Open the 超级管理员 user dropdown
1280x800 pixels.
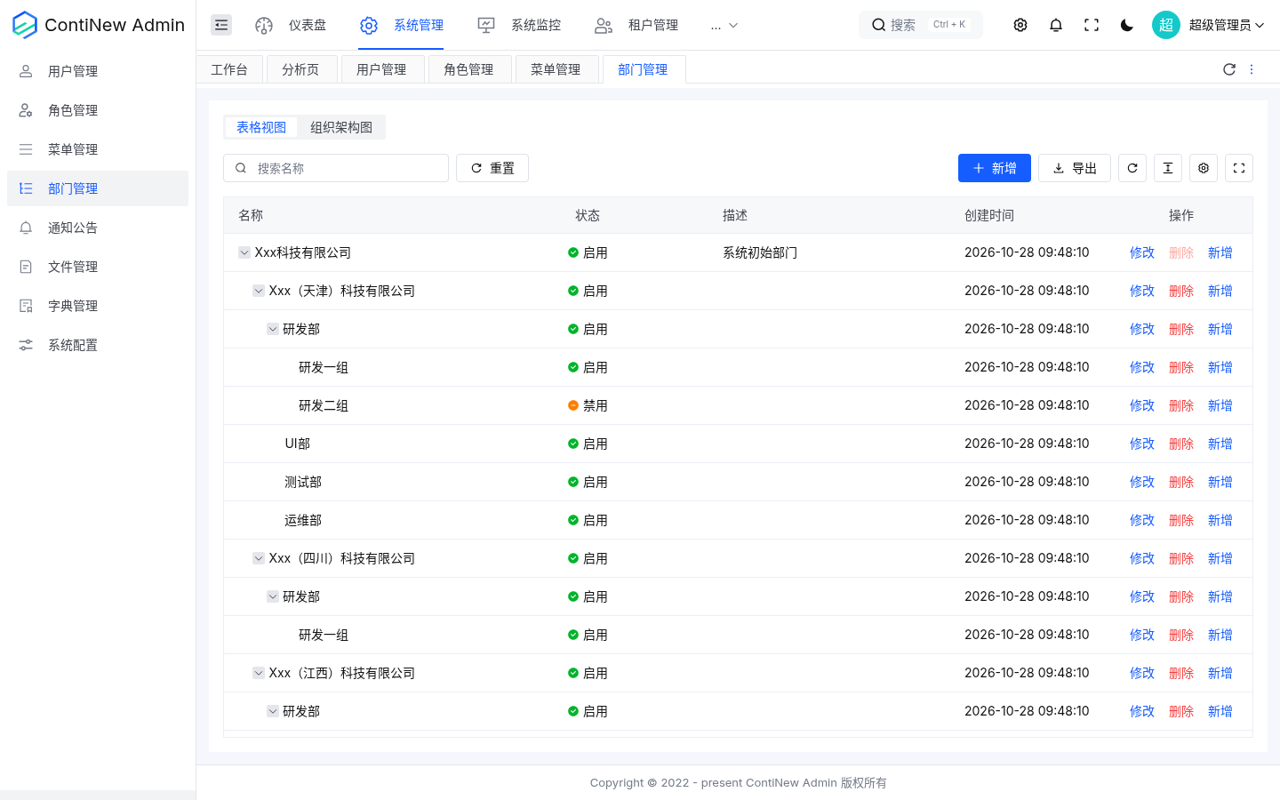click(x=1227, y=25)
